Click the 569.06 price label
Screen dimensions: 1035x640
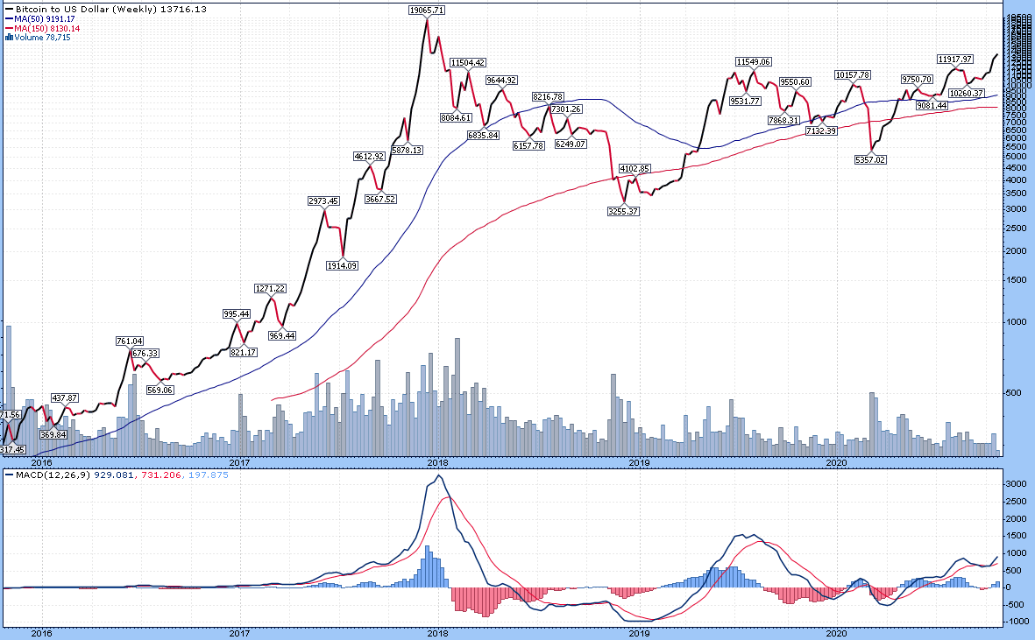[x=160, y=390]
